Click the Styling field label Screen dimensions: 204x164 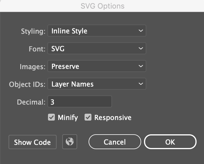(33, 31)
